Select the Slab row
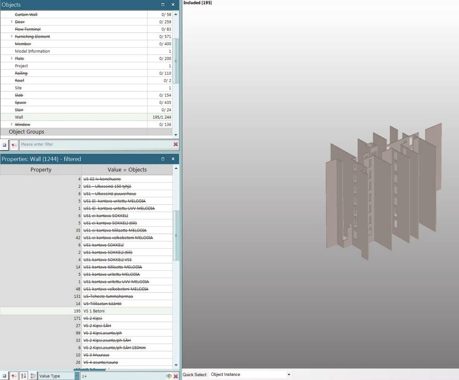The height and width of the screenshot is (380, 459). (87, 95)
